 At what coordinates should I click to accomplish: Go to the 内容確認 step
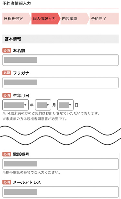click(x=75, y=19)
